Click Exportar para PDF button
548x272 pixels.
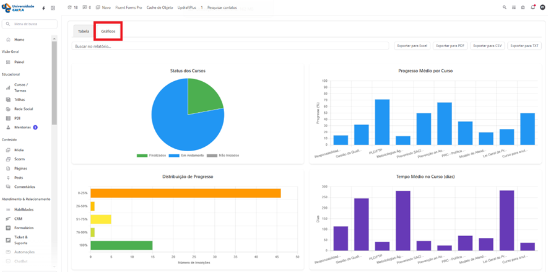point(450,46)
